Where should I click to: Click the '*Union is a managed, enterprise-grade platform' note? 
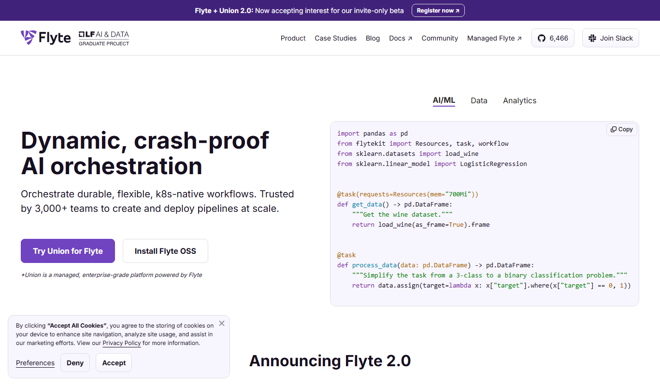(x=112, y=275)
